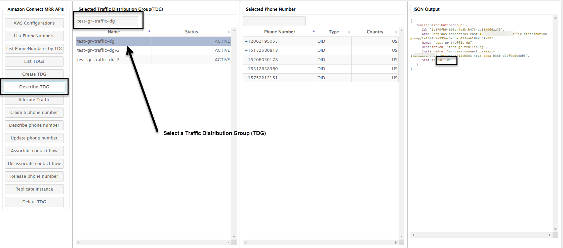Click Release phone number
This screenshot has height=248, width=563.
pos(34,176)
